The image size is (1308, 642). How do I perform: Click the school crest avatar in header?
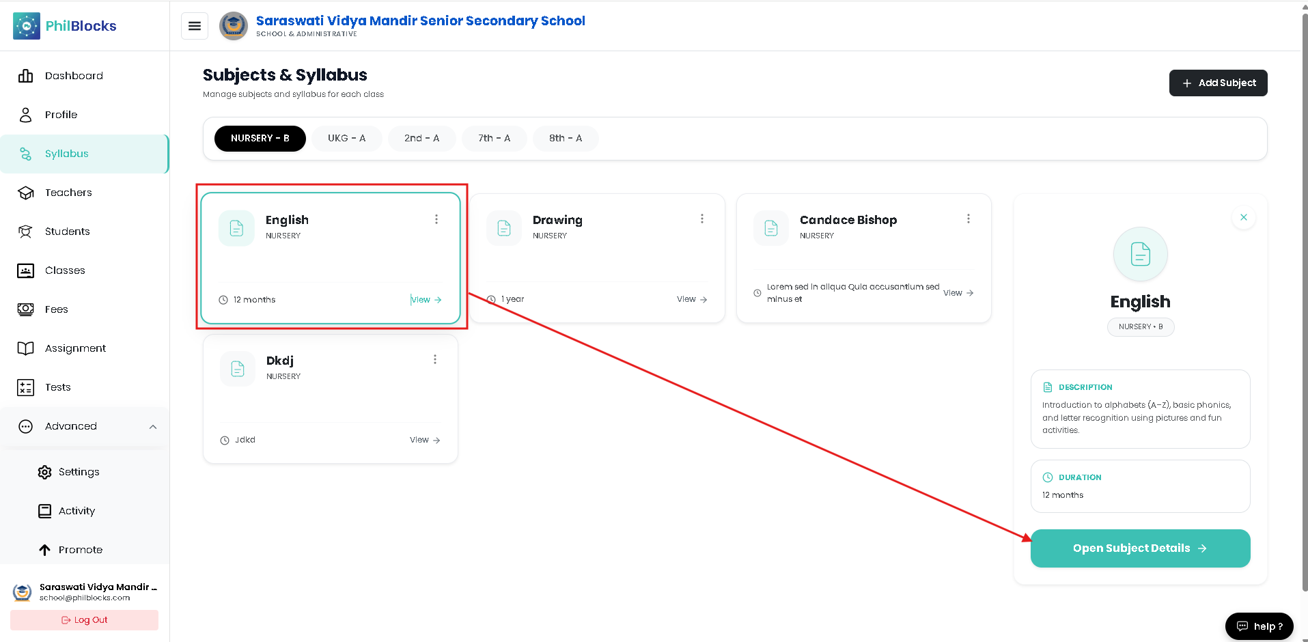pyautogui.click(x=234, y=26)
